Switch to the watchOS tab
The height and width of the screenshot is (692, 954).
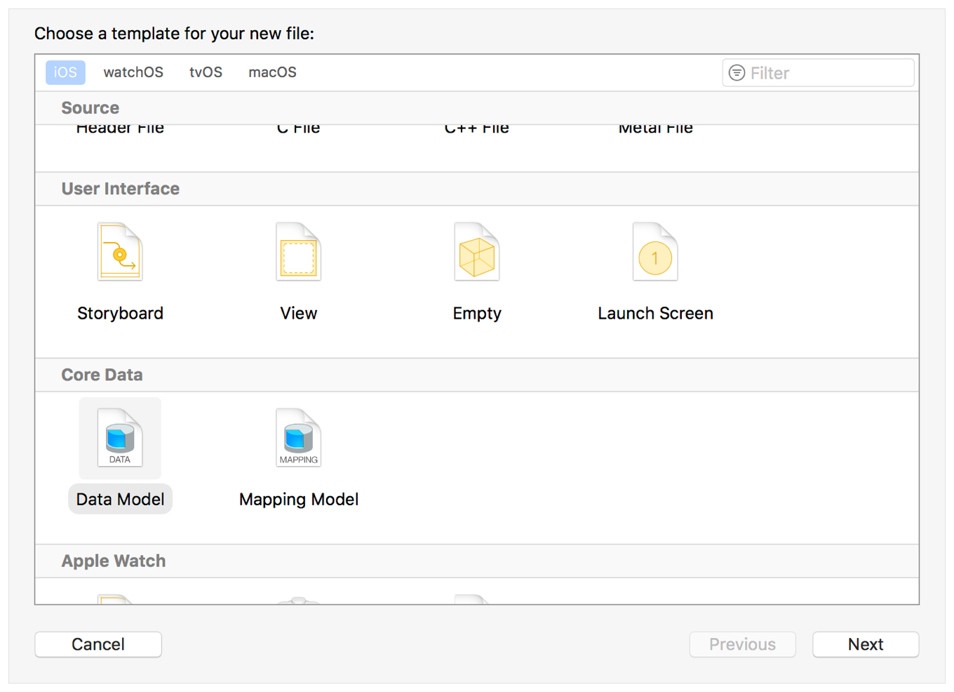(x=133, y=72)
